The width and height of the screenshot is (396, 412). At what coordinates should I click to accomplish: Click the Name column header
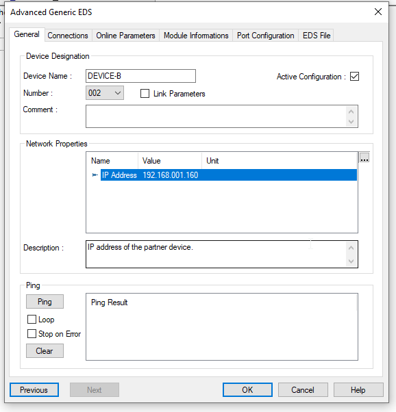click(112, 161)
